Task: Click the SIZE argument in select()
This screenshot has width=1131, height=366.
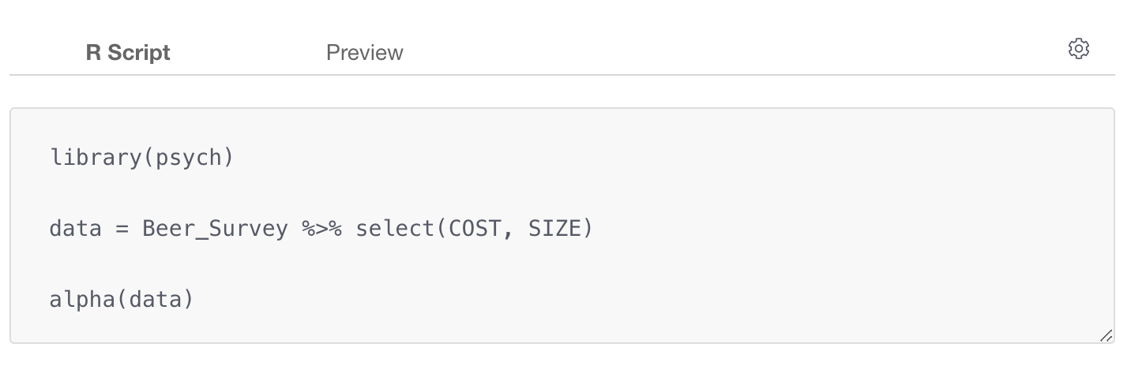Action: [554, 229]
